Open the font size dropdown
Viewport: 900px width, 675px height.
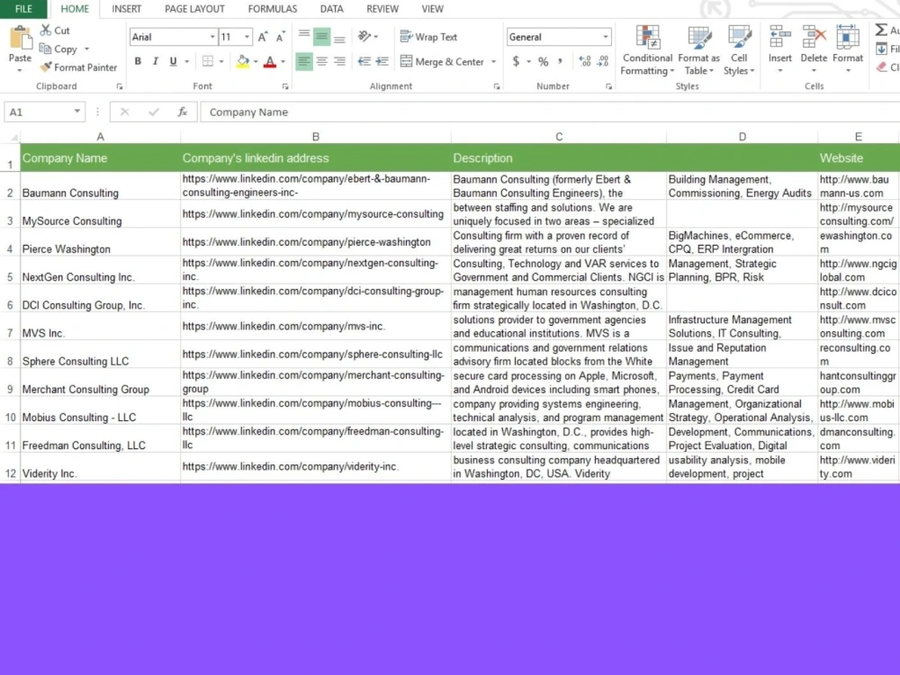pos(247,37)
